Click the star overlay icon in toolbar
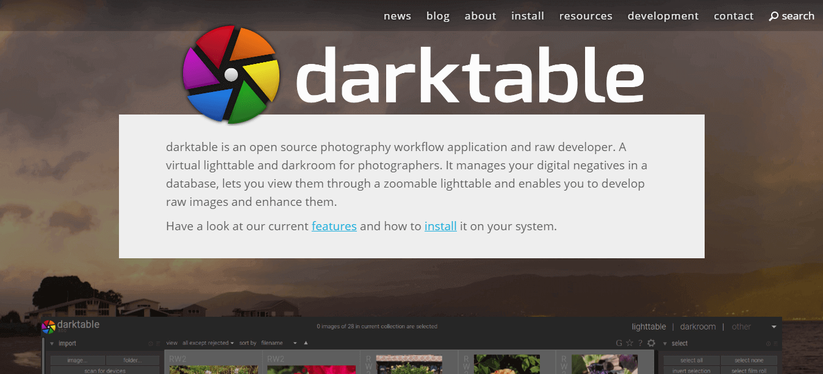 pyautogui.click(x=630, y=343)
